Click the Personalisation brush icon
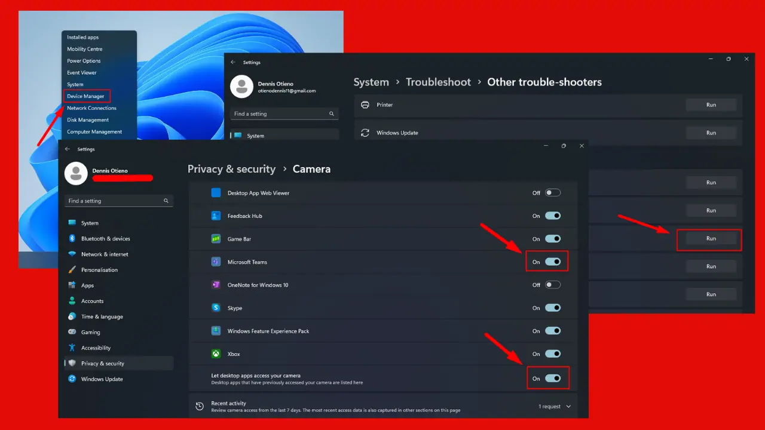Screen dimensions: 765x430 (x=72, y=269)
